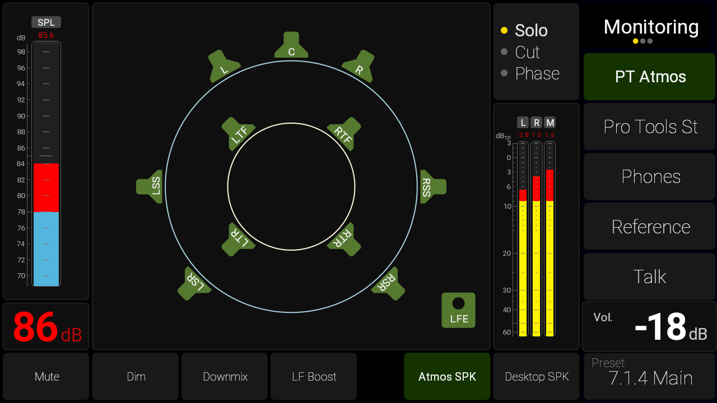Toggle the Mute button
The height and width of the screenshot is (403, 717).
[x=46, y=377]
